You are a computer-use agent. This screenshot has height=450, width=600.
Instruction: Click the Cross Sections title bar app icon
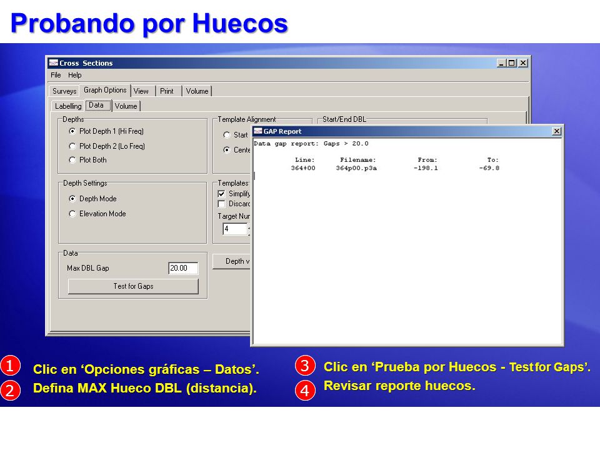click(x=54, y=62)
